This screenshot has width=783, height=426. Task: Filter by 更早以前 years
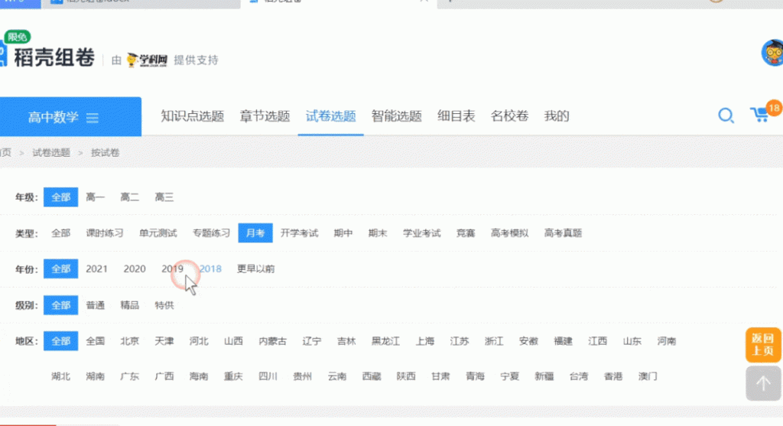pyautogui.click(x=255, y=268)
